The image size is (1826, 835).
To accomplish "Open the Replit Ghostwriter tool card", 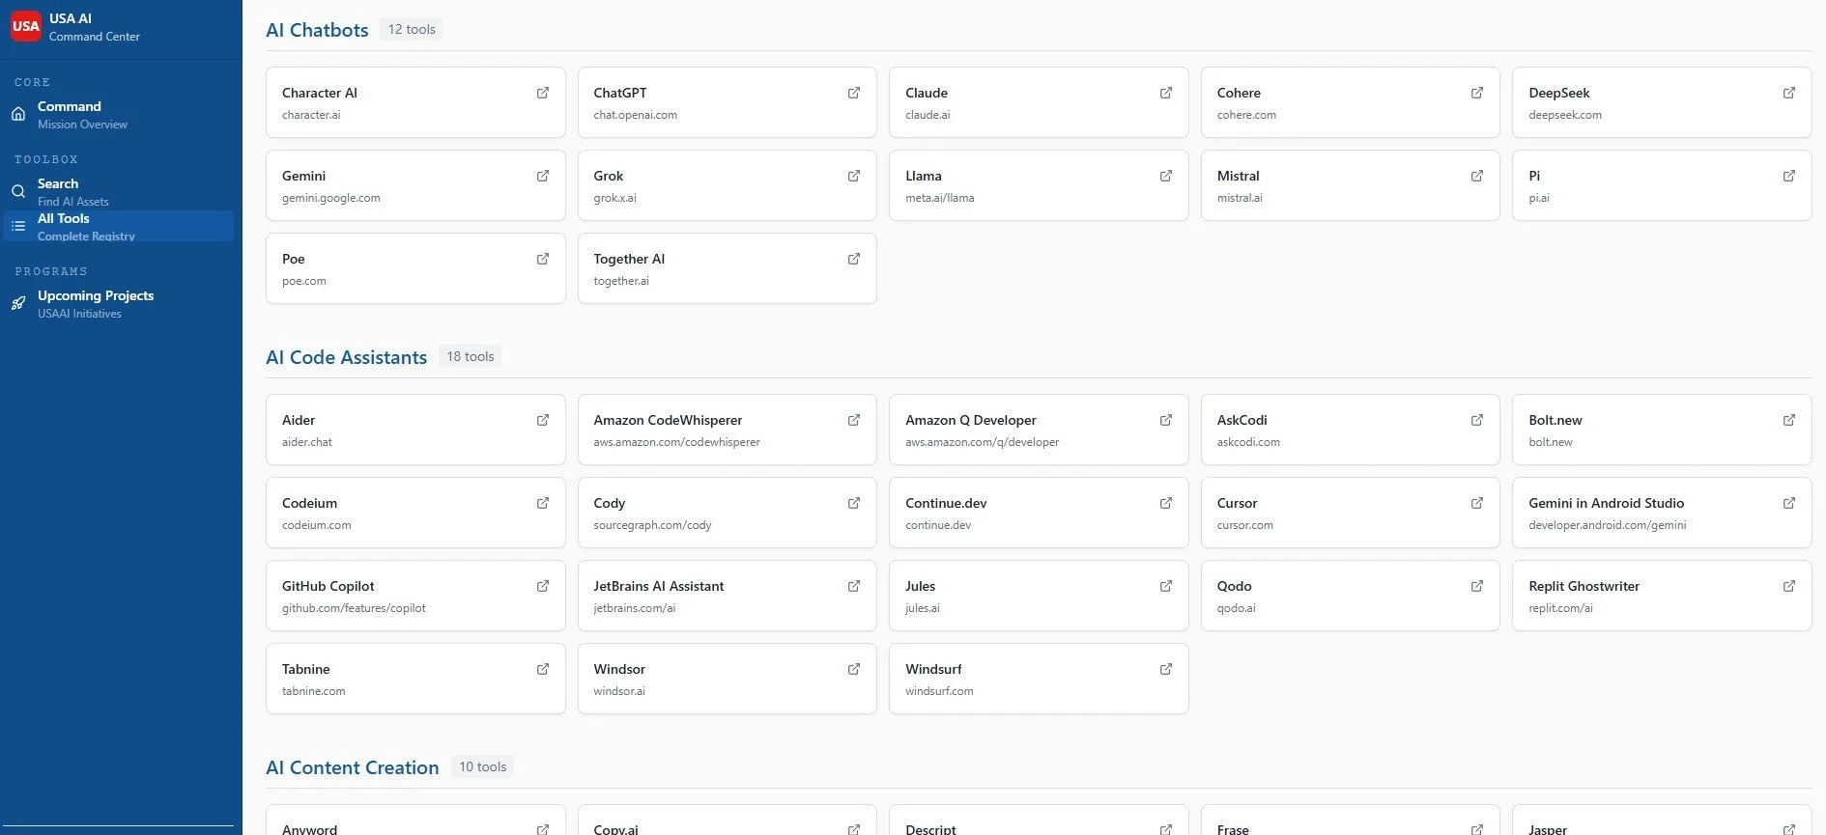I will point(1662,596).
